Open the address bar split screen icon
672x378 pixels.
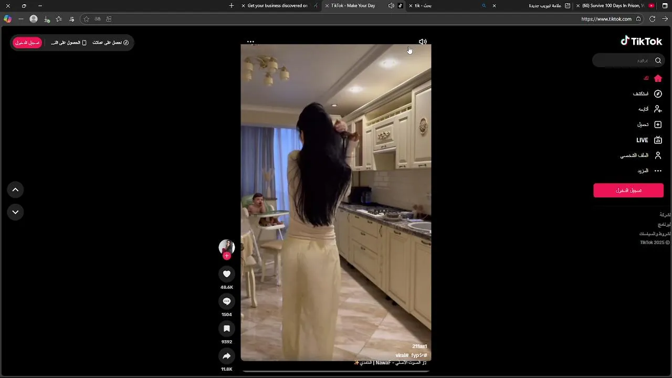tap(109, 19)
